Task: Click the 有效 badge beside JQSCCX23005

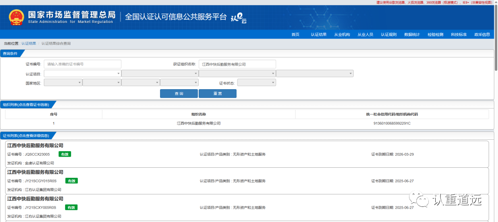Action: [65, 154]
